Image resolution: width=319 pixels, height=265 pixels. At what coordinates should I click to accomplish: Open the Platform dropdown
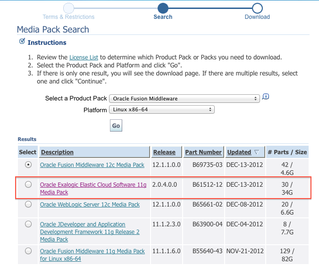click(x=162, y=109)
